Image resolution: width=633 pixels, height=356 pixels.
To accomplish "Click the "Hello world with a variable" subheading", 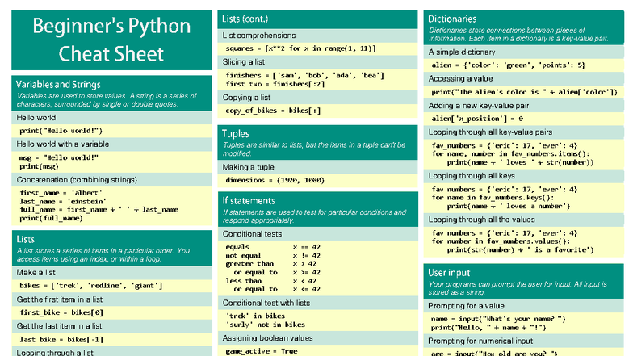I will click(63, 144).
